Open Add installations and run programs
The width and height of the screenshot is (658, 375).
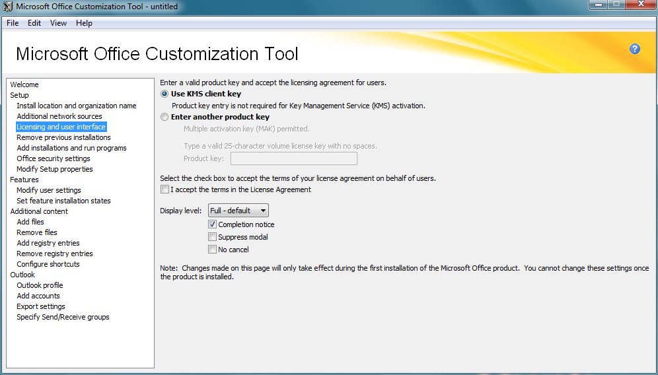coord(71,148)
